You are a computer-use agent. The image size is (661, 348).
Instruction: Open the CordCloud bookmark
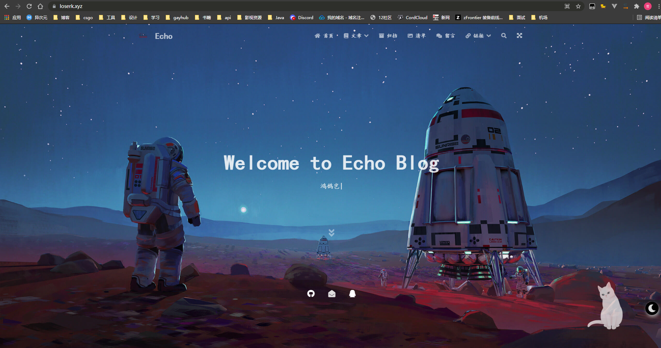413,17
